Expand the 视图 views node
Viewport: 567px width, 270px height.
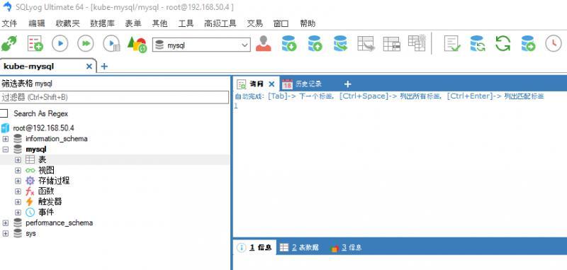click(18, 170)
